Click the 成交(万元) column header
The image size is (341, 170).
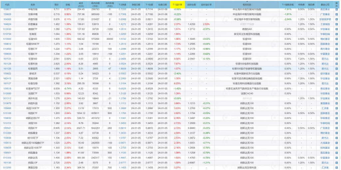pos(81,5)
